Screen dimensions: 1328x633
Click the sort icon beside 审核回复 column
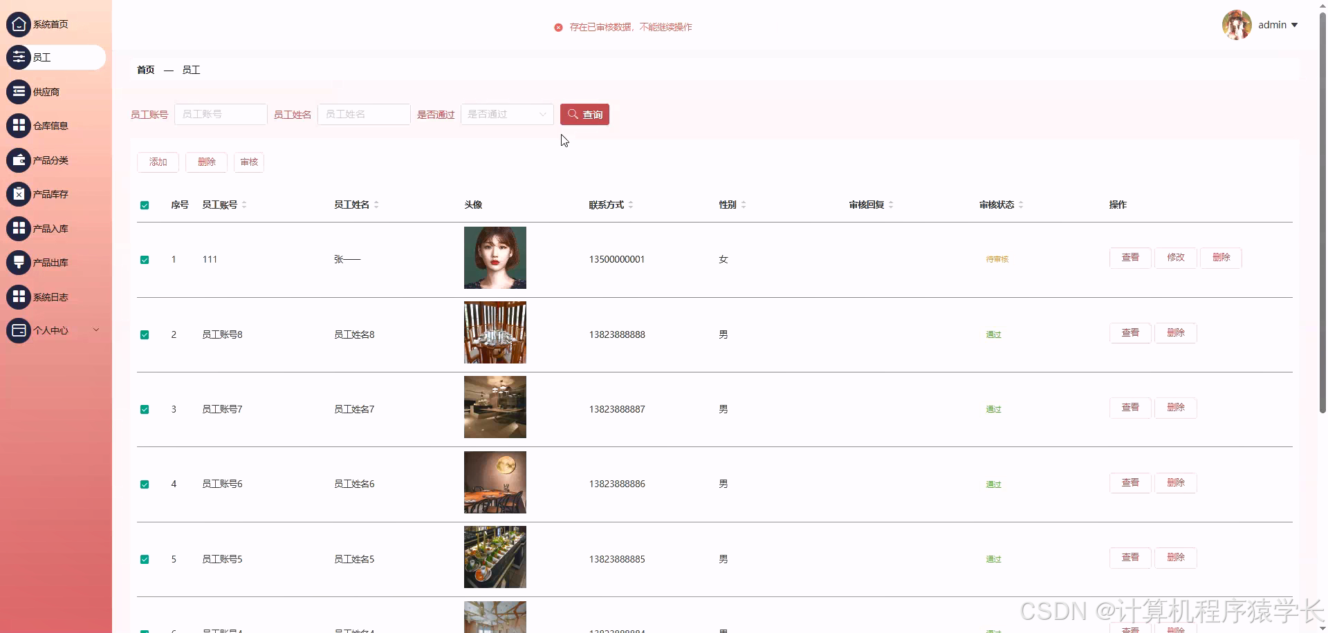[891, 205]
